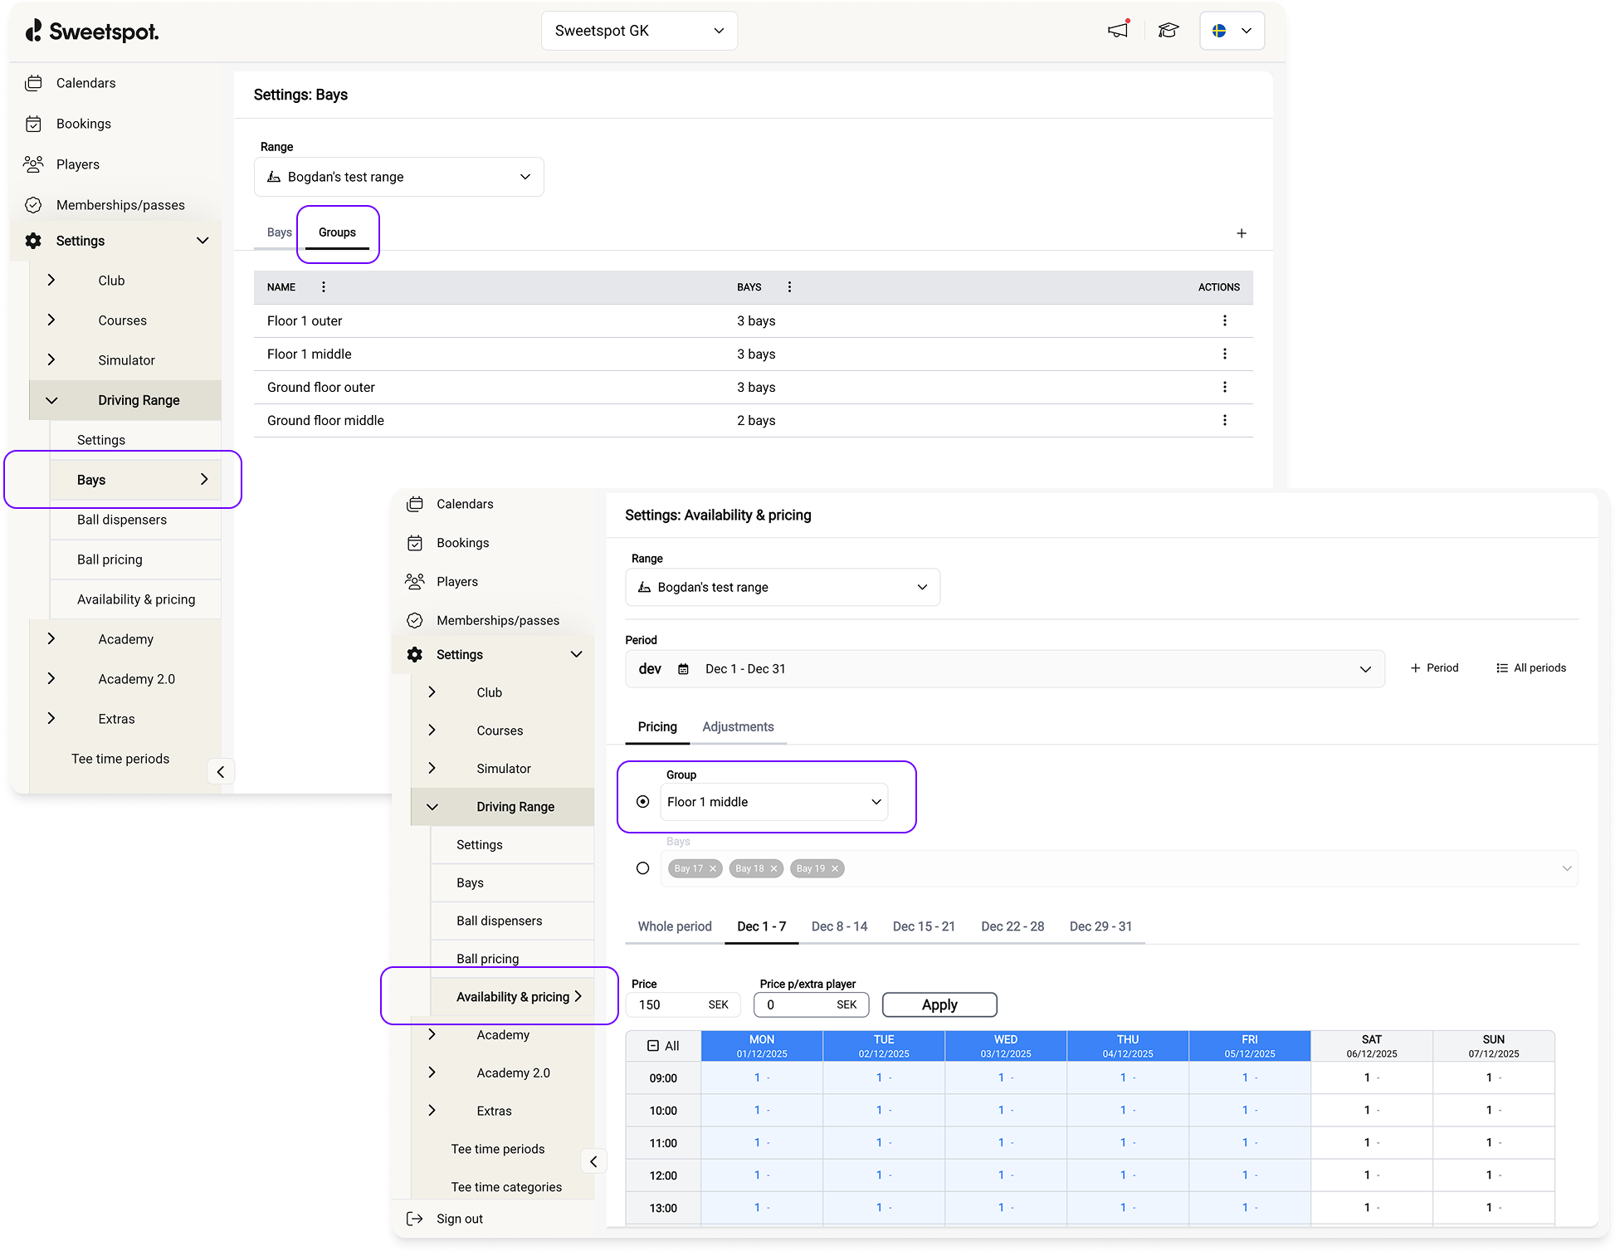Open the Sweetspot GK club dropdown
The width and height of the screenshot is (1620, 1256).
pyautogui.click(x=639, y=31)
